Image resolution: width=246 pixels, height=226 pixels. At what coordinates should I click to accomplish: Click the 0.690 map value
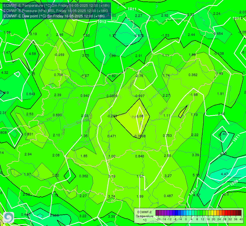point(57,115)
